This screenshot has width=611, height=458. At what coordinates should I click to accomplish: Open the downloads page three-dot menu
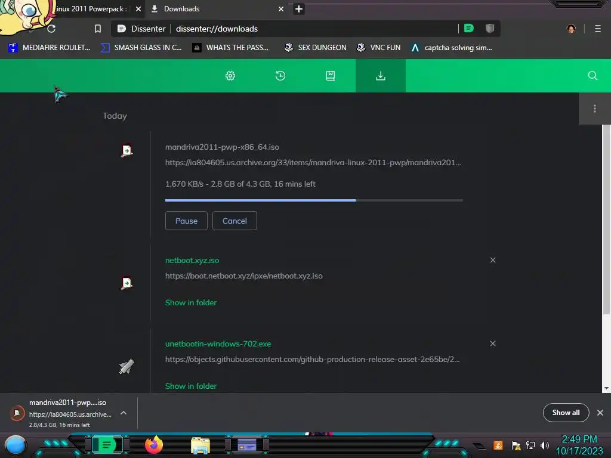[595, 109]
